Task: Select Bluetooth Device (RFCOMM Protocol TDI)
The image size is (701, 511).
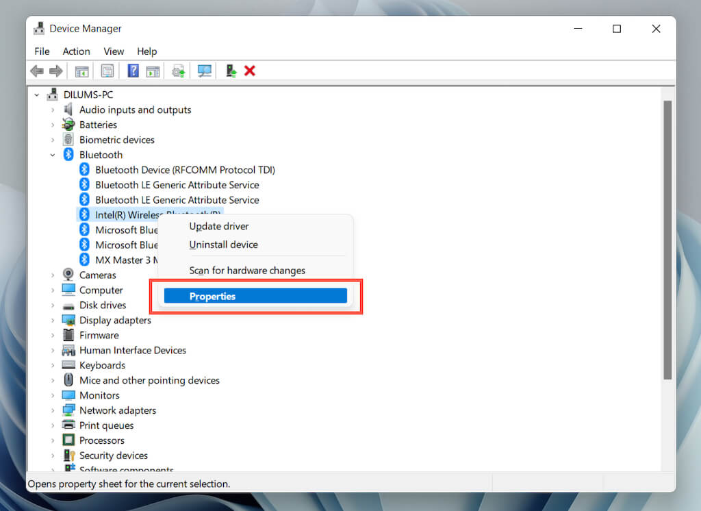Action: pyautogui.click(x=185, y=170)
